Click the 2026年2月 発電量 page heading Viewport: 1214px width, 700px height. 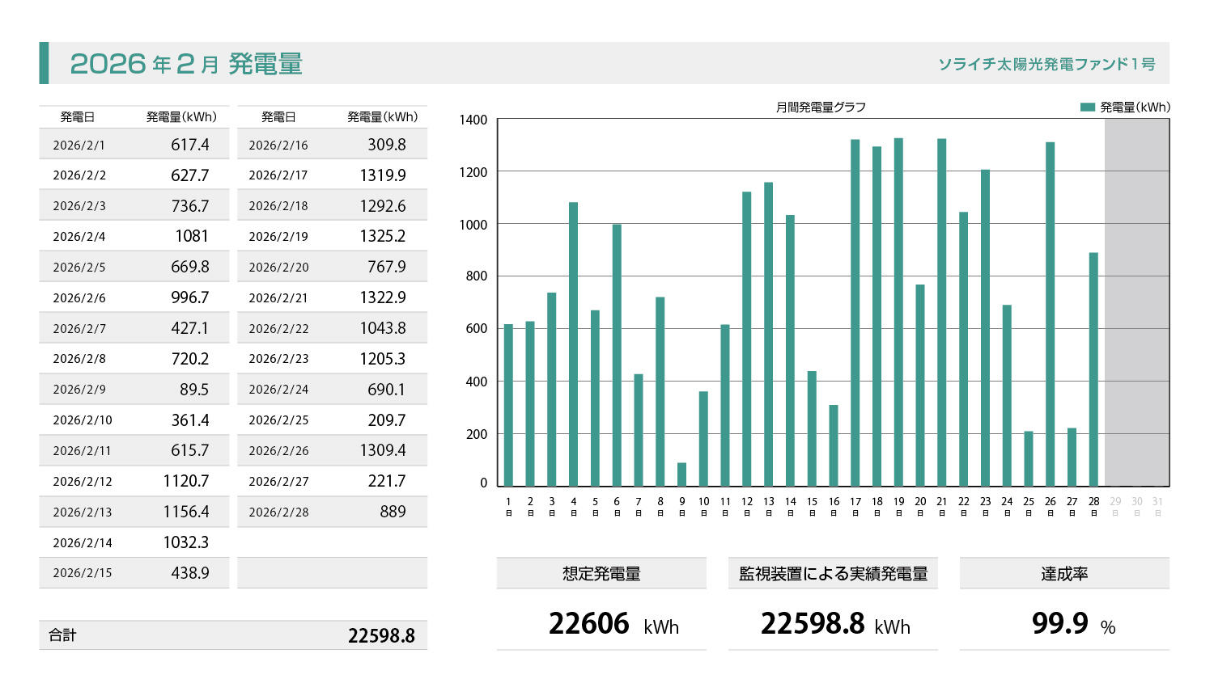[186, 64]
